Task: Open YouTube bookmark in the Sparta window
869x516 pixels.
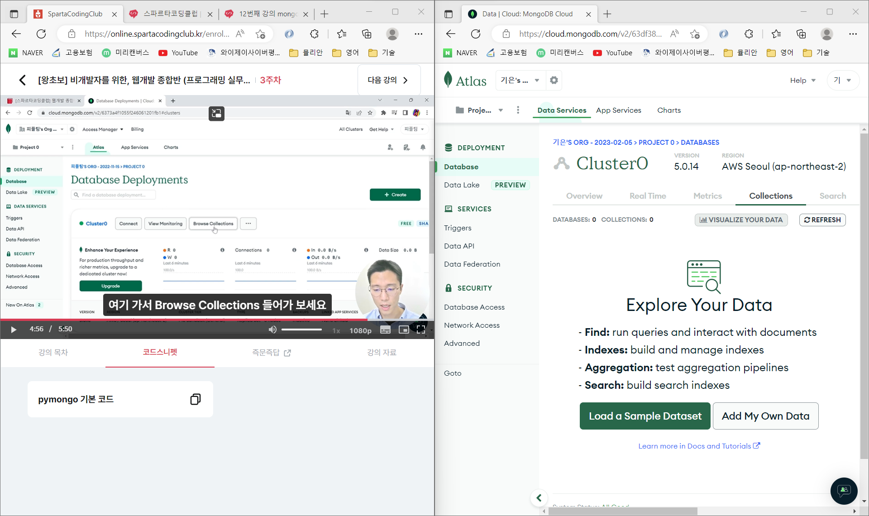Action: coord(178,53)
